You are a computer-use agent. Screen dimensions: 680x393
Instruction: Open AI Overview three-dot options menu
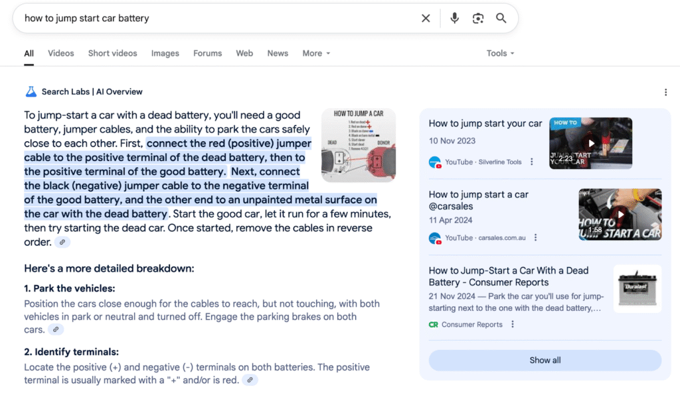665,92
